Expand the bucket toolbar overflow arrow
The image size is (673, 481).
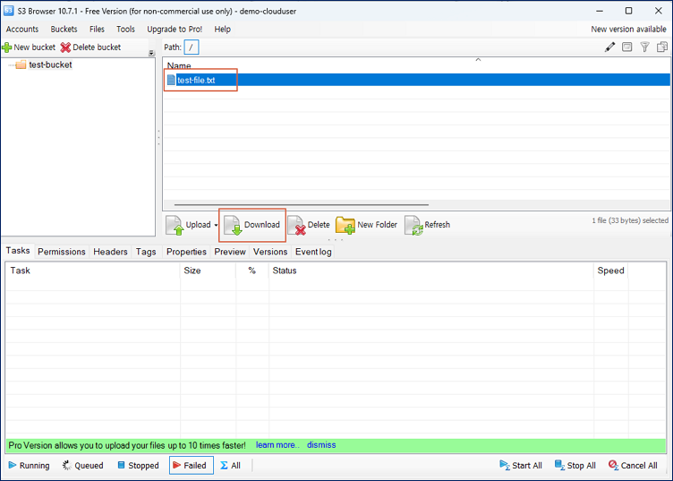[151, 53]
